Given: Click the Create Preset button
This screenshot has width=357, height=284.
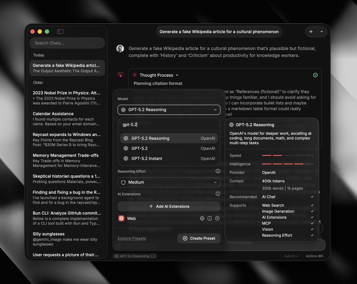Looking at the screenshot, I should point(199,238).
